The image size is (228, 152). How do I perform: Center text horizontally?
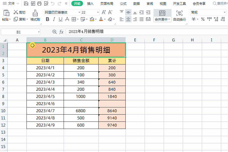click(128, 19)
